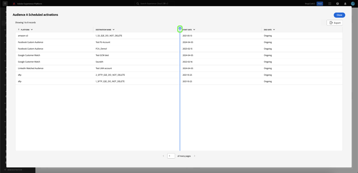Image resolution: width=358 pixels, height=173 pixels.
Task: Click the page number input field
Action: pyautogui.click(x=171, y=156)
